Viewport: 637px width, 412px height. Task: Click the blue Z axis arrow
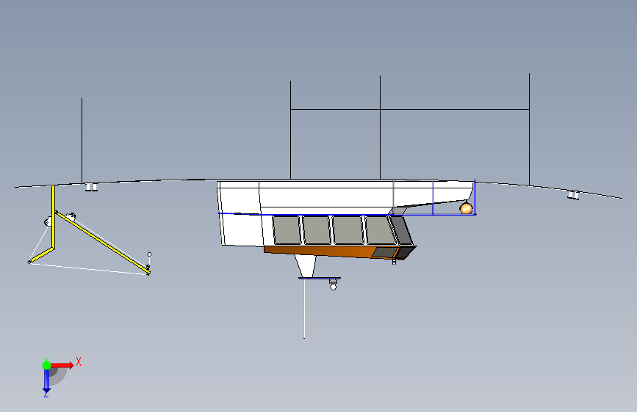coord(46,380)
